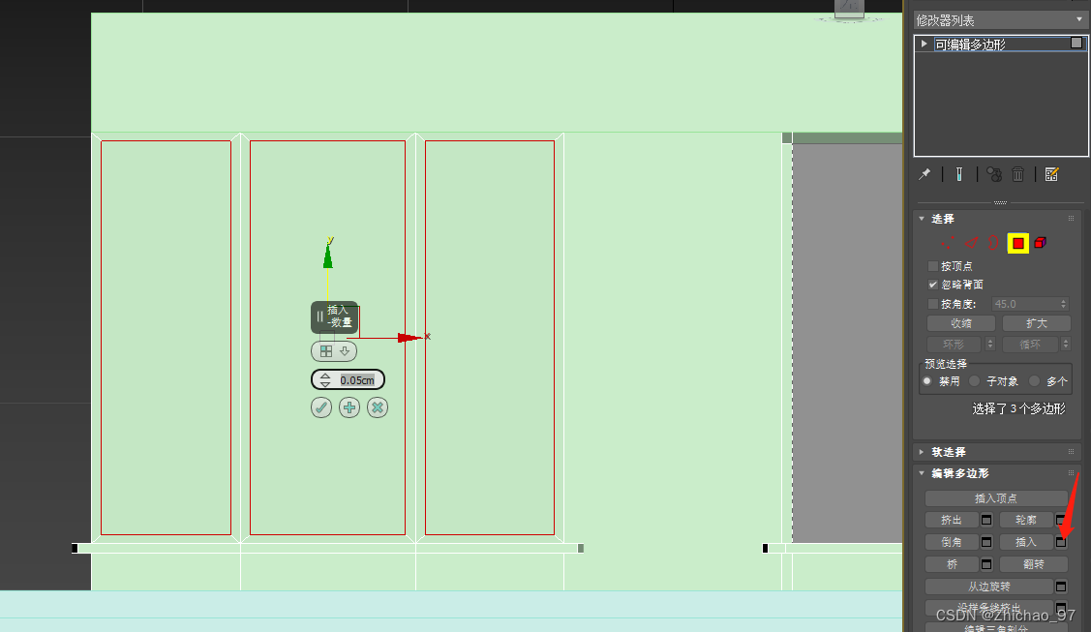Click the caddy amount spinner arrows

(325, 379)
